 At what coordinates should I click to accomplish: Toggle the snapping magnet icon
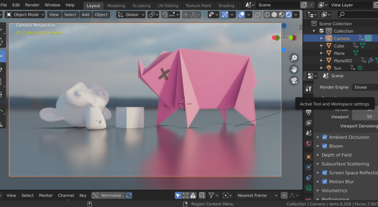click(x=164, y=14)
